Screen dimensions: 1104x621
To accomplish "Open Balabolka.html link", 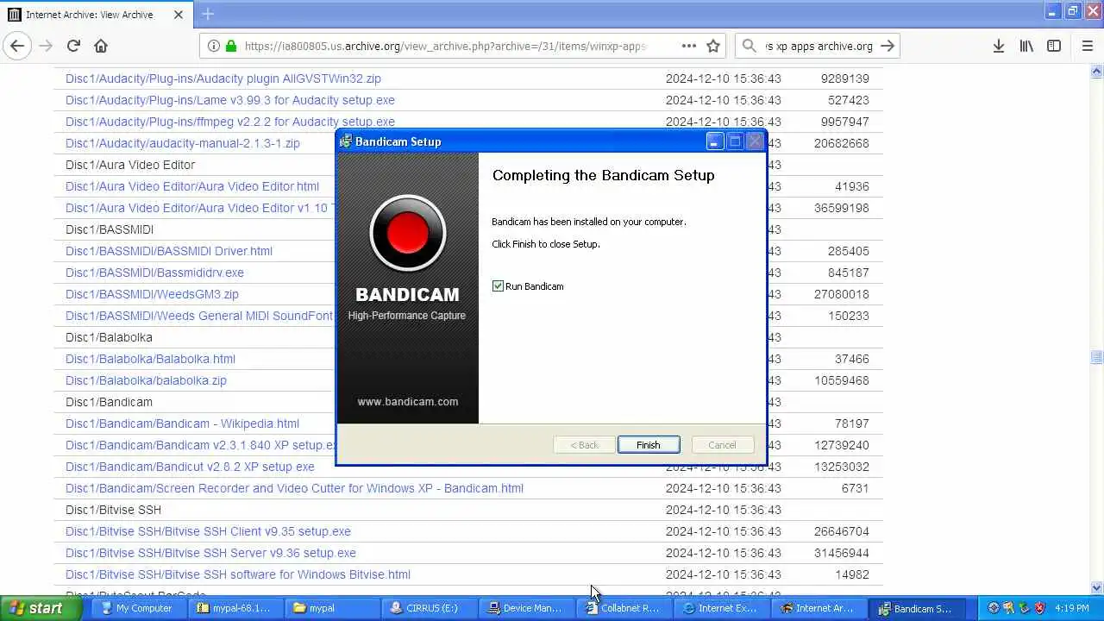I will click(x=150, y=359).
